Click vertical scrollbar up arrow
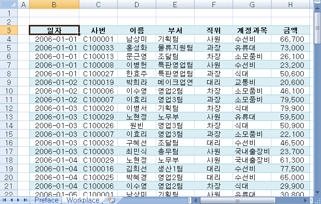321x204 pixels. point(317,8)
